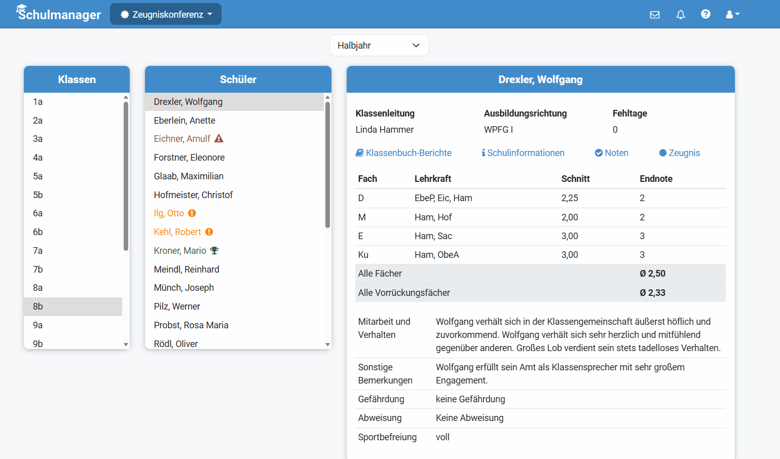Screen dimensions: 780x459
Task: Select class 9a in Klassen list
Action: click(38, 325)
